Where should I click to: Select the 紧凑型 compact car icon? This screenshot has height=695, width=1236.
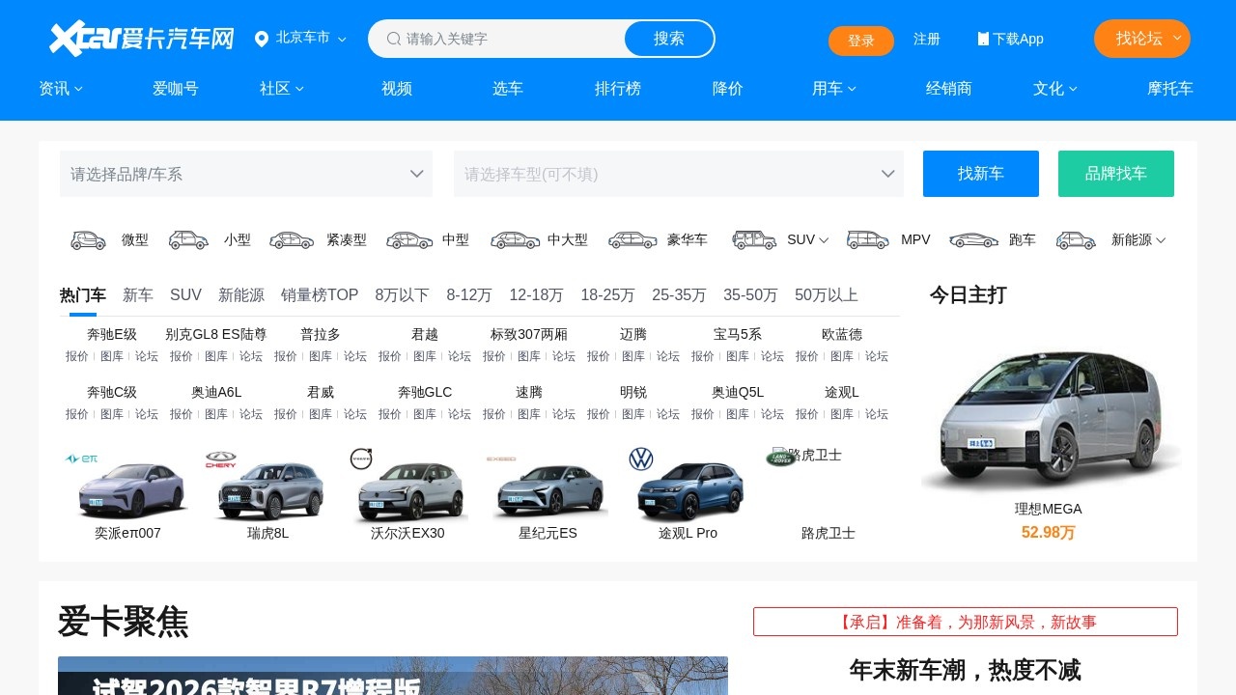click(x=291, y=239)
